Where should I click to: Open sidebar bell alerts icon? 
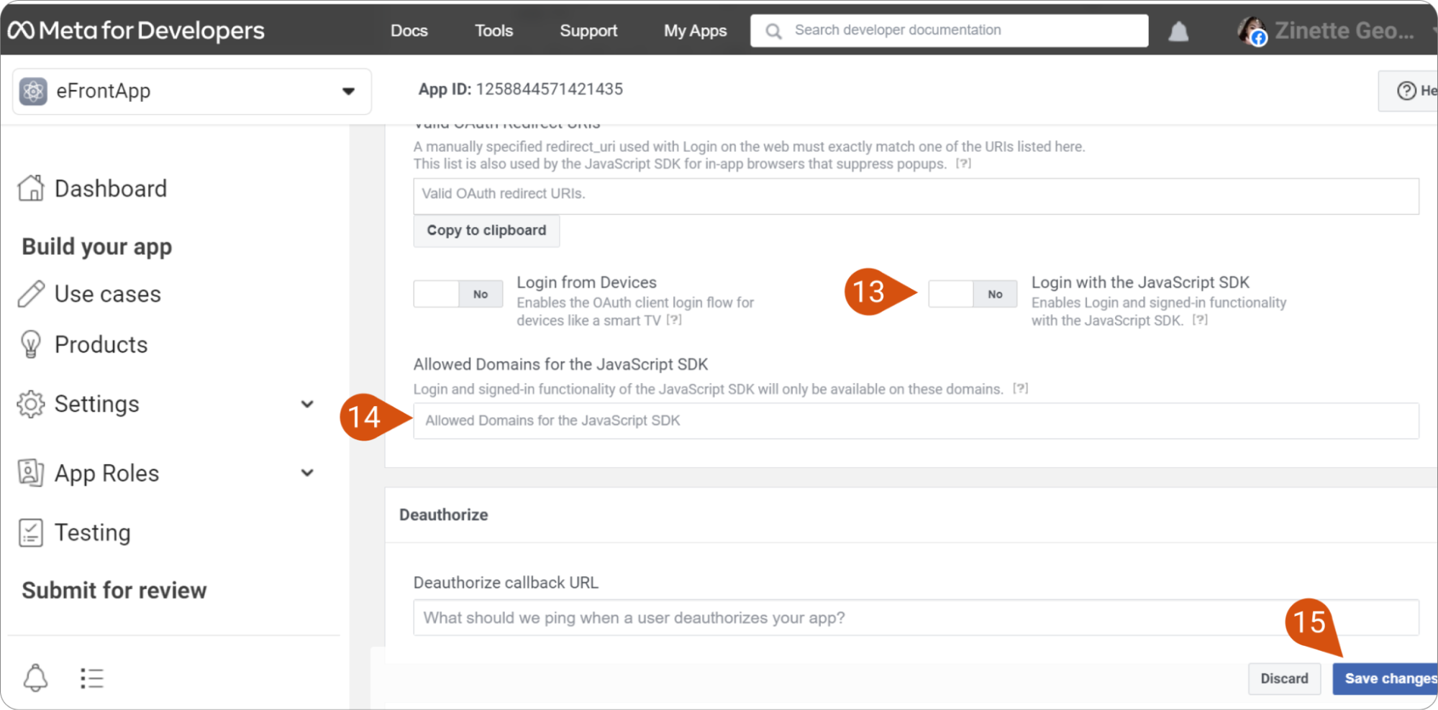pos(35,678)
